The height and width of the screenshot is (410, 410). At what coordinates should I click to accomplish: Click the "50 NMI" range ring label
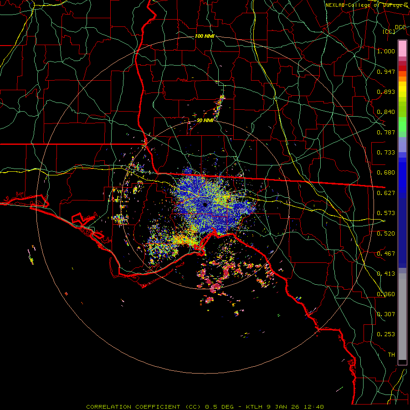click(x=205, y=120)
